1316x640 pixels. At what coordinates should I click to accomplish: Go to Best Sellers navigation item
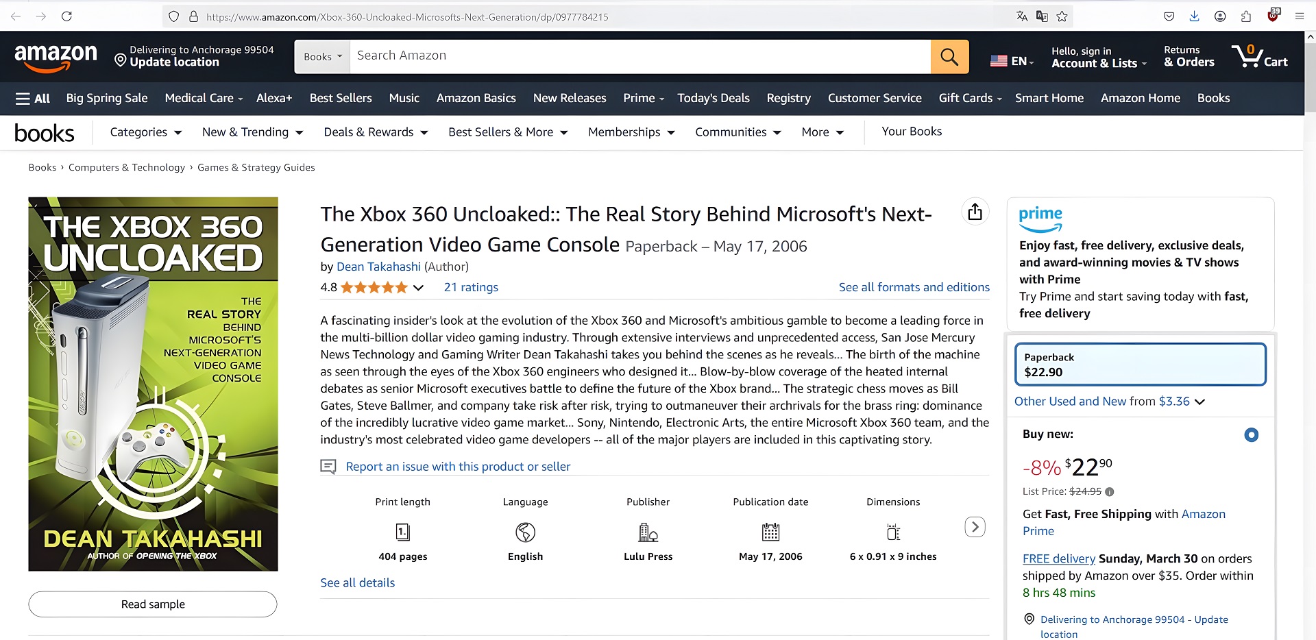point(341,99)
